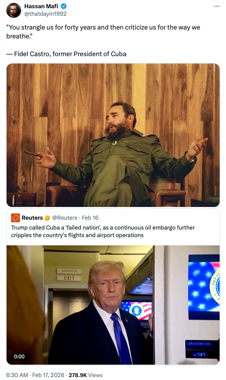Viewport: 226px width, 380px height.
Task: Click the presidential seal screen in video
Action: (204, 287)
